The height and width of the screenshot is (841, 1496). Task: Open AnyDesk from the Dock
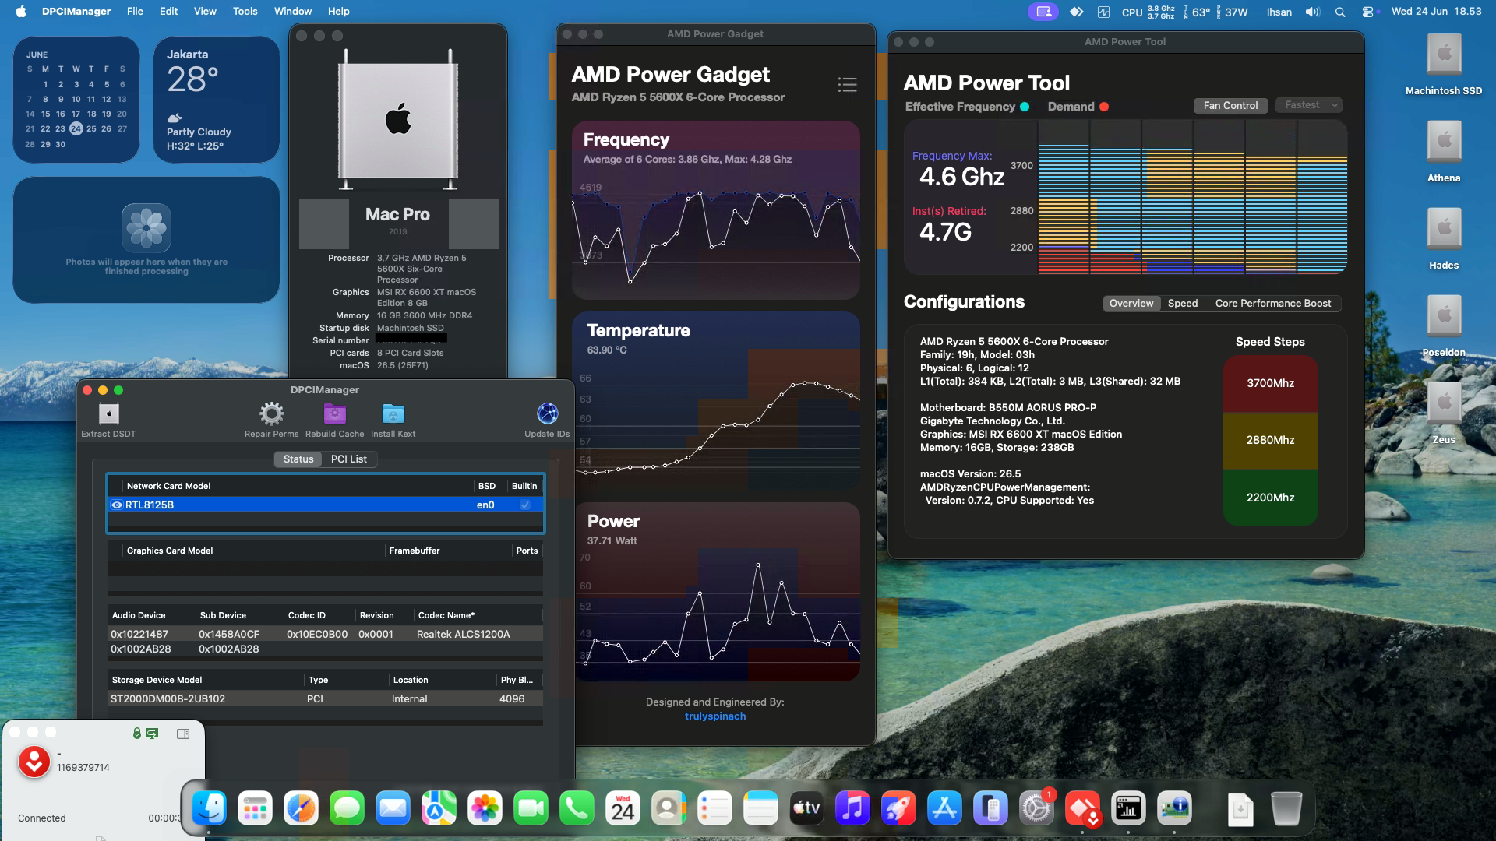(x=1082, y=808)
